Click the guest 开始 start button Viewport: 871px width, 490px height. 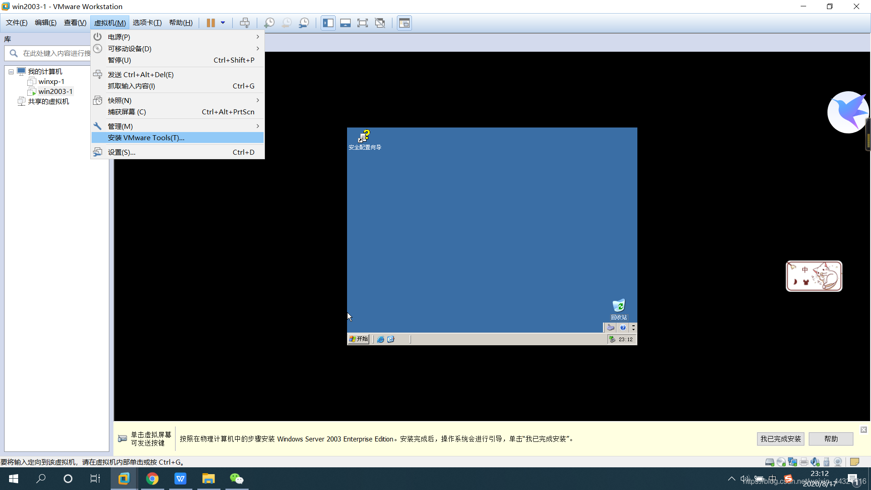click(358, 339)
